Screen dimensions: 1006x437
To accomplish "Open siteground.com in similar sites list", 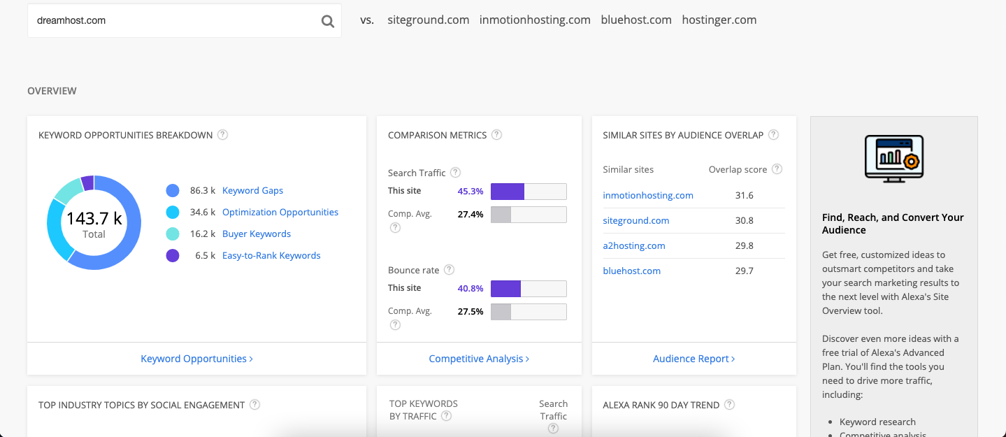I will 636,220.
